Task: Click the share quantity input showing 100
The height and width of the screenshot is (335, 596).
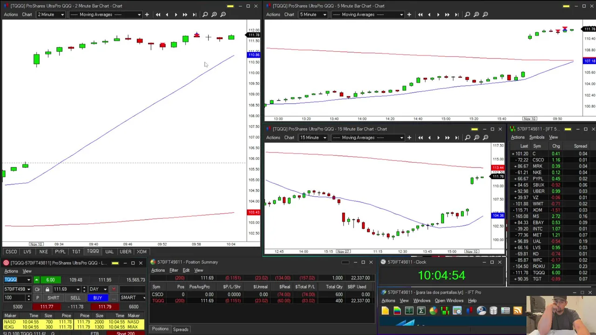Action: (x=14, y=298)
